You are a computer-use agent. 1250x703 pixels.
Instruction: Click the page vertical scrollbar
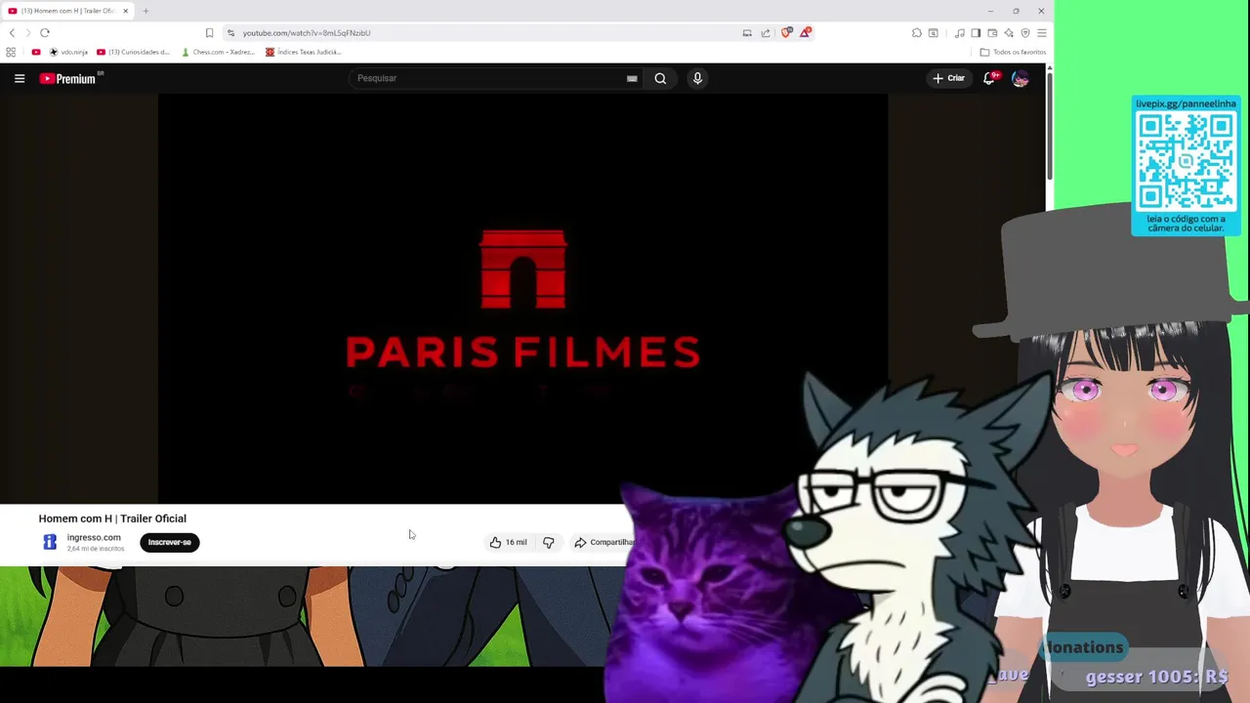(x=1050, y=127)
